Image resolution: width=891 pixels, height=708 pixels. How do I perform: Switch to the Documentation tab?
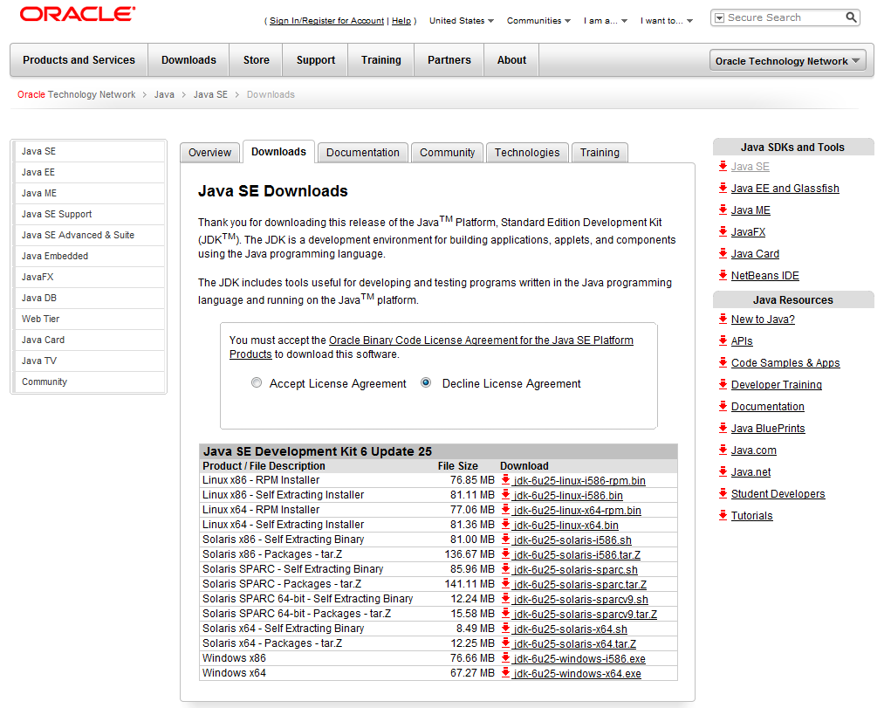click(x=362, y=153)
